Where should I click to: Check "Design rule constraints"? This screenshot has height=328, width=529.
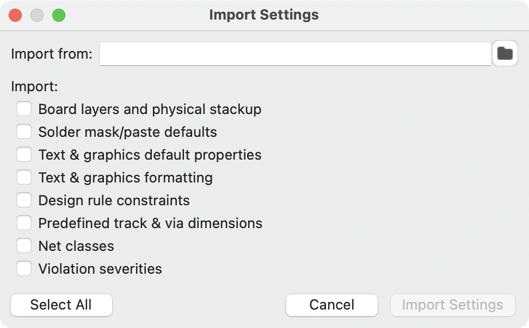[24, 200]
